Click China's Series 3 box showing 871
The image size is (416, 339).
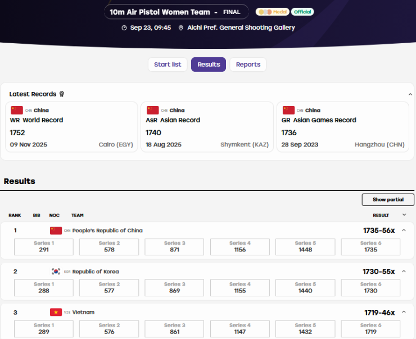pyautogui.click(x=174, y=247)
